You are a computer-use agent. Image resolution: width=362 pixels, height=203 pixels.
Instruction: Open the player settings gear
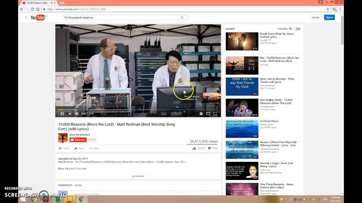coord(201,114)
